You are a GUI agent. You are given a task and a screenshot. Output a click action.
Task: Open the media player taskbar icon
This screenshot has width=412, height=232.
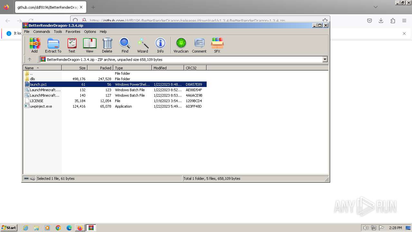[47, 228]
